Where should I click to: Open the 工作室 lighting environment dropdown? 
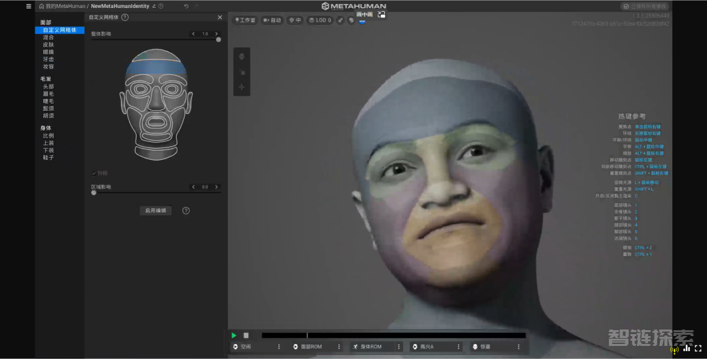click(x=245, y=20)
